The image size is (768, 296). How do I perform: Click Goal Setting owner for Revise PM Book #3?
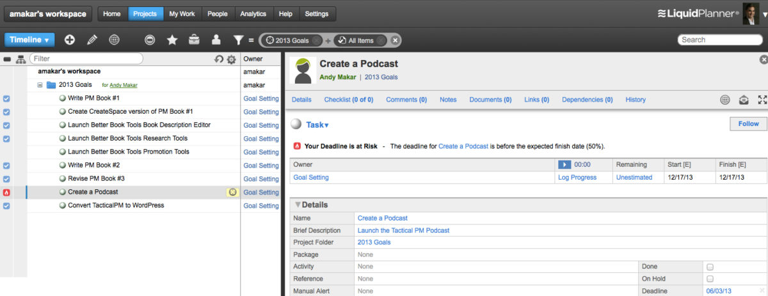tap(261, 179)
